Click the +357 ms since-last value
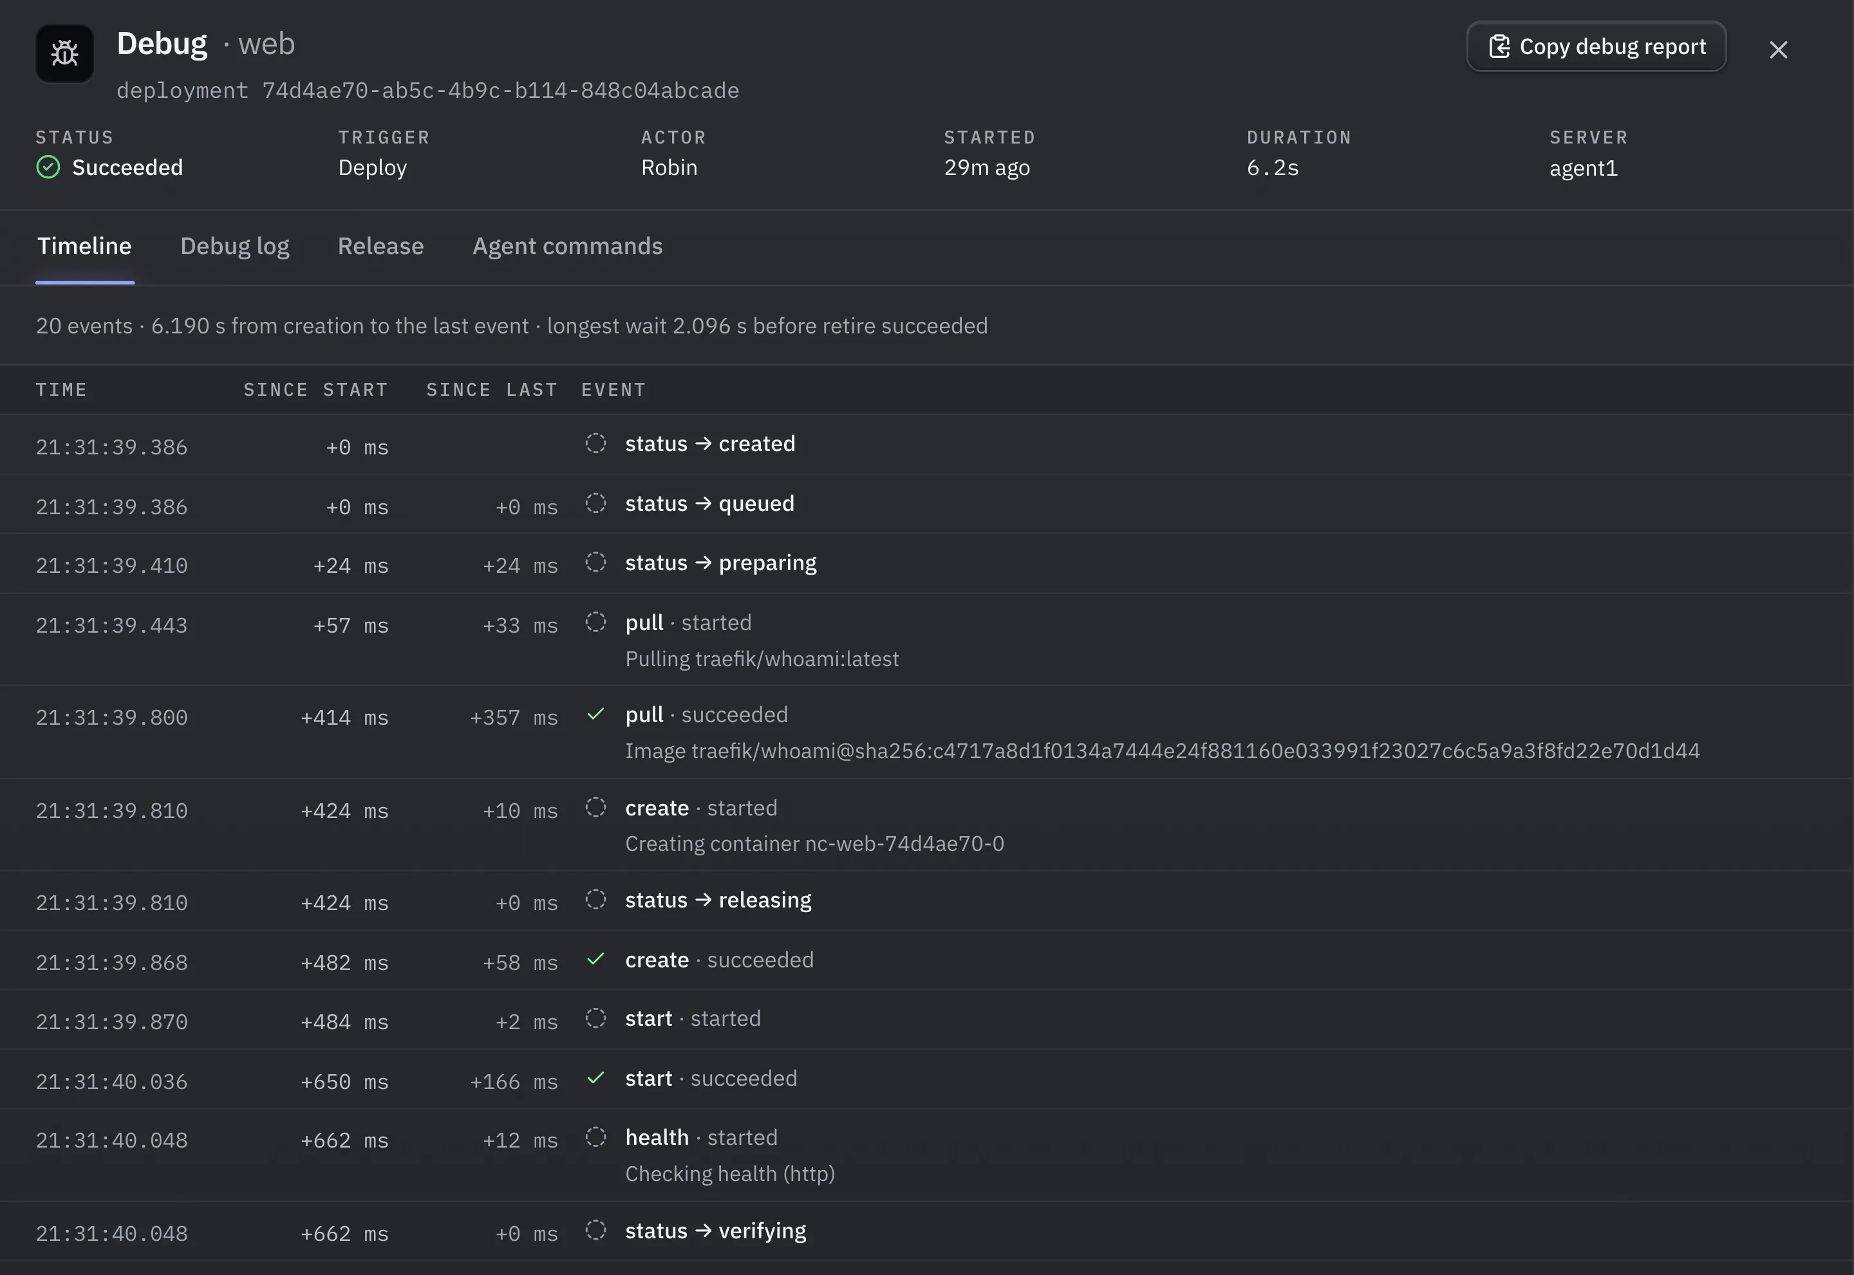Viewport: 1854px width, 1275px height. pos(514,718)
